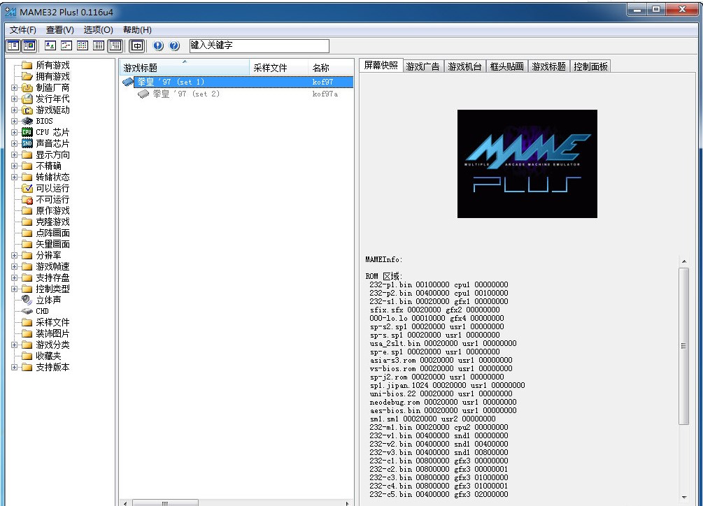Image resolution: width=703 pixels, height=506 pixels.
Task: Sort by the 名称 column header
Action: pyautogui.click(x=330, y=68)
